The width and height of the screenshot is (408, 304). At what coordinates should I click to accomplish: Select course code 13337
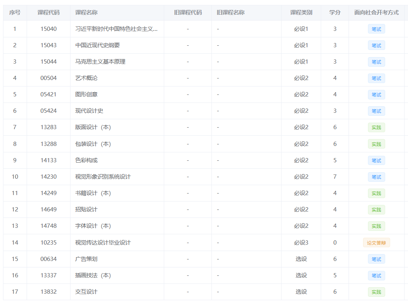(48, 275)
